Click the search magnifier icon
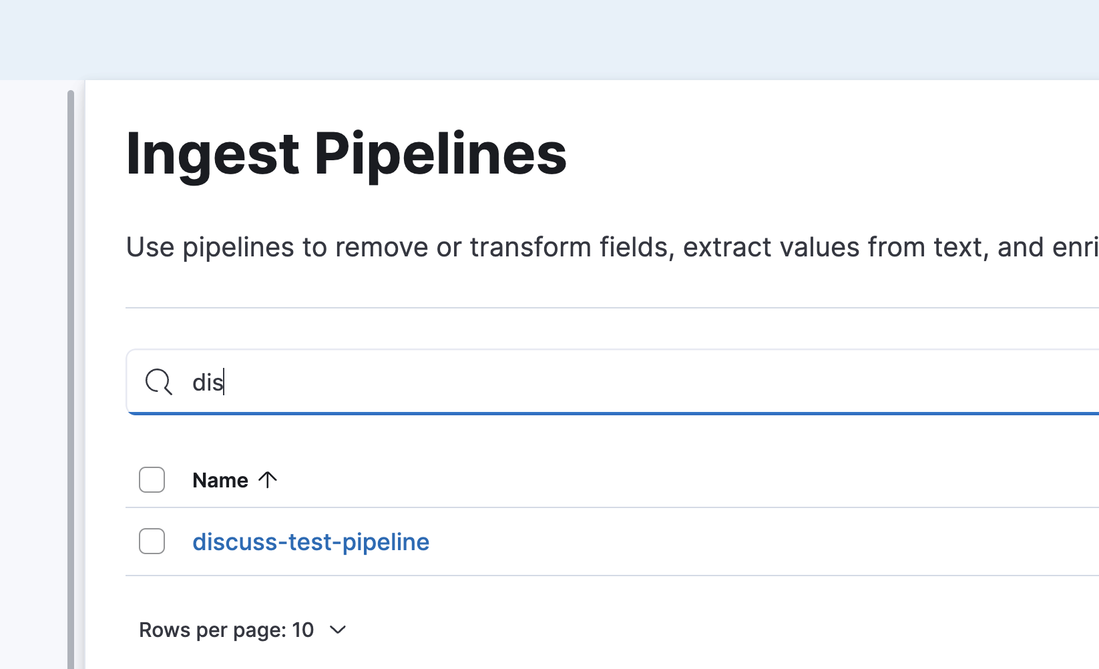The width and height of the screenshot is (1099, 669). 158,382
